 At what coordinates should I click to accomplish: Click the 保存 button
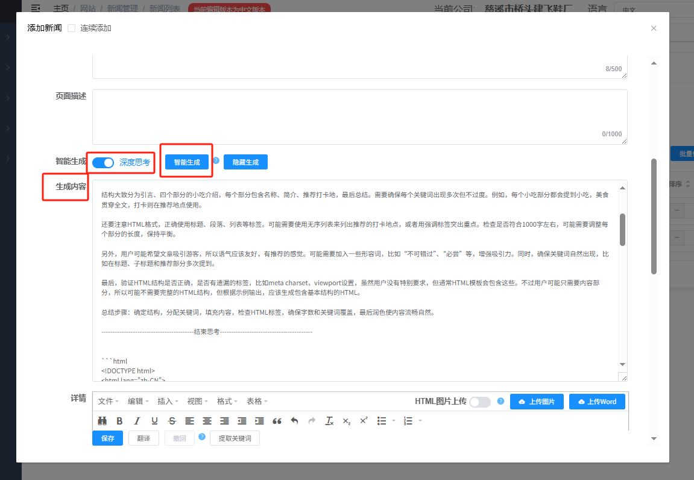pyautogui.click(x=107, y=438)
